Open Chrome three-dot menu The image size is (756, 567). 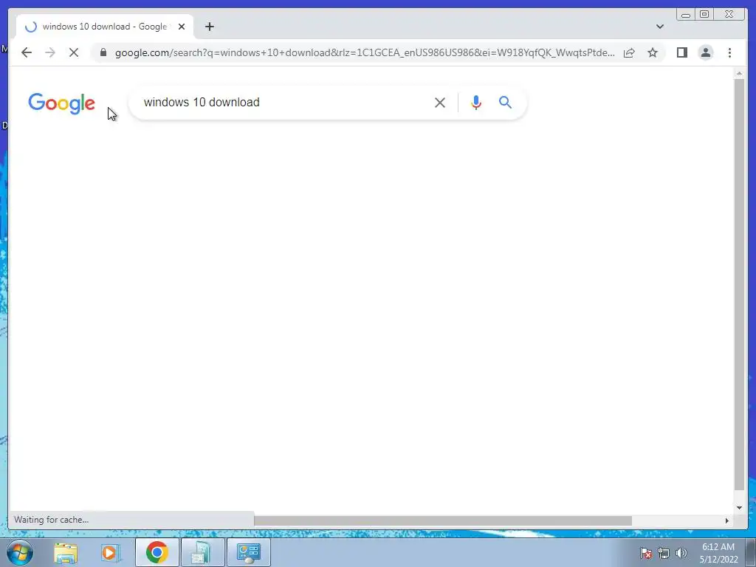point(729,52)
